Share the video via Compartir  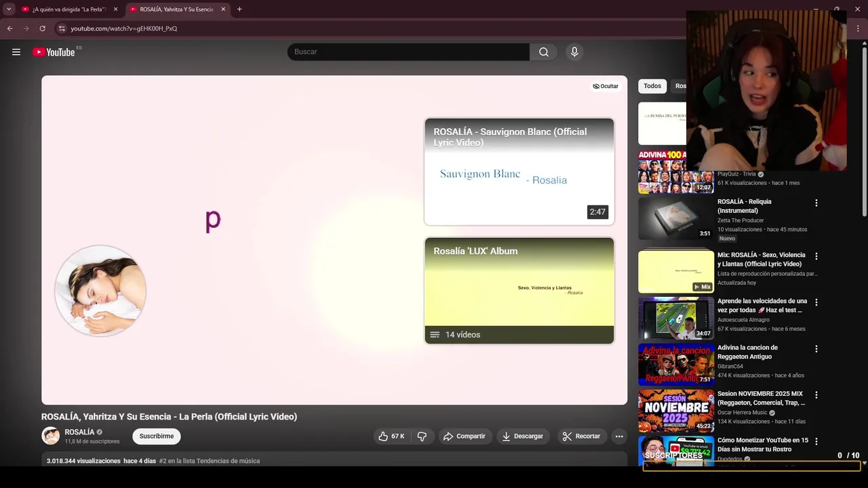click(465, 436)
